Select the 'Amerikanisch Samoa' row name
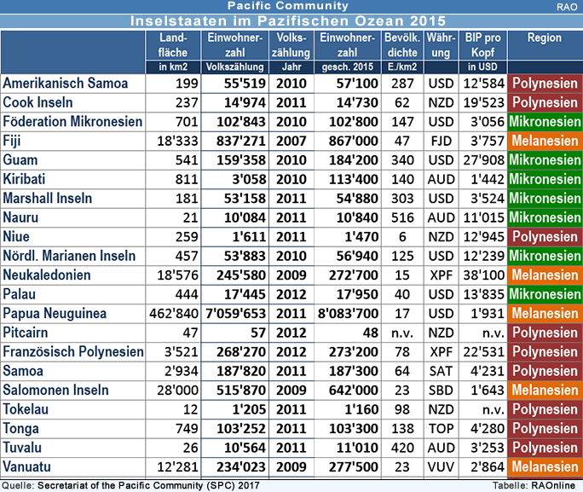Screen dimensions: 583x492 coord(66,84)
